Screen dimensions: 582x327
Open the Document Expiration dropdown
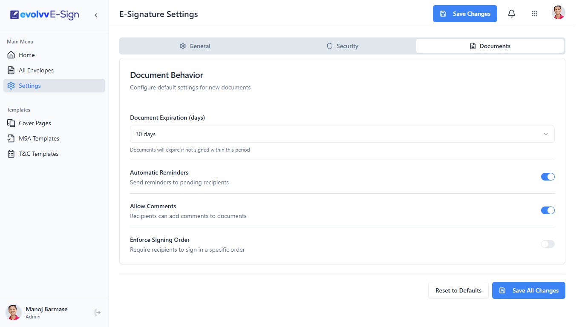tap(342, 134)
